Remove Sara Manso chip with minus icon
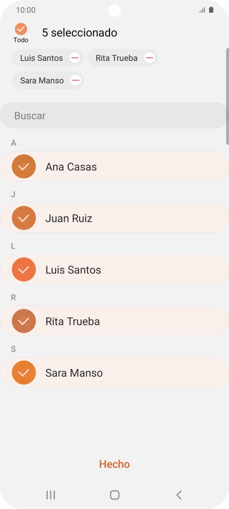Screen dimensions: 229x509 click(76, 80)
